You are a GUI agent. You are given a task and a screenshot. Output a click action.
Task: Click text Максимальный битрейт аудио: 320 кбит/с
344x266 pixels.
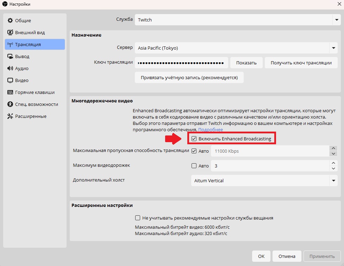point(181,233)
